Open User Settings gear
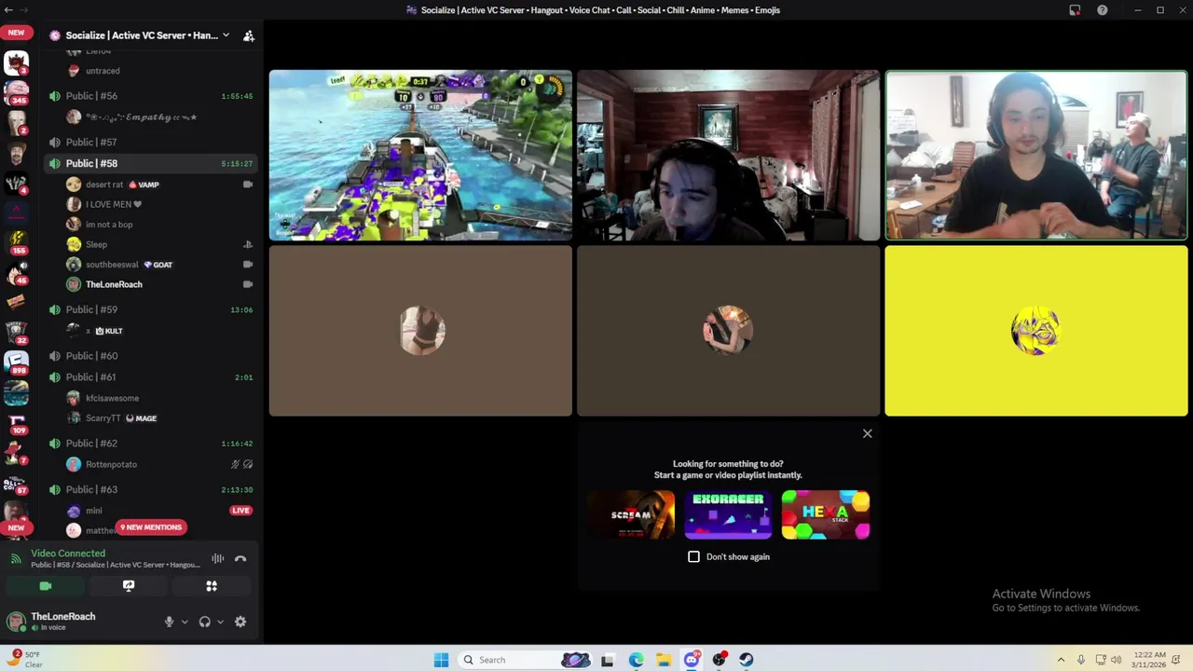 tap(240, 622)
